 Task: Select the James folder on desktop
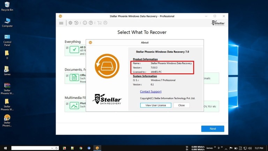pos(7,71)
